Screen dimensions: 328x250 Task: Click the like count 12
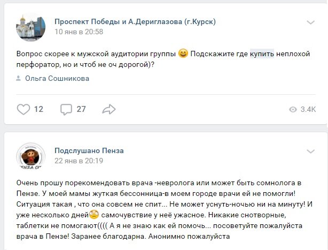38,109
